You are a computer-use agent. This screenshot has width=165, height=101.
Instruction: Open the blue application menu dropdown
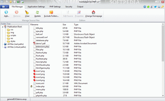point(4,7)
